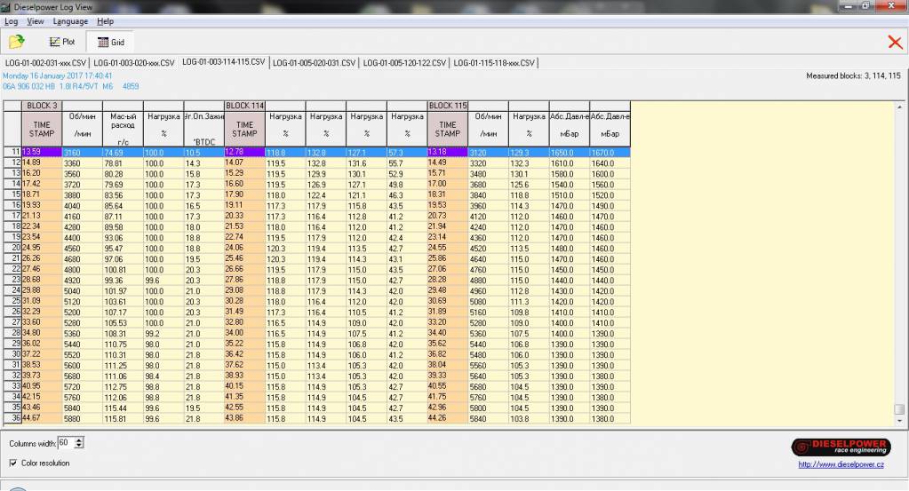Click the Dieselpower Log View title bar icon
Screen dimensions: 909x491
7,6
